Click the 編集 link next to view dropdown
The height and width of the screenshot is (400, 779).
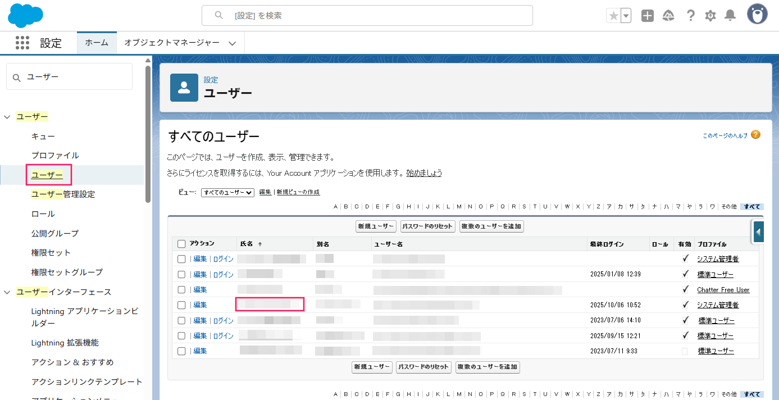265,192
